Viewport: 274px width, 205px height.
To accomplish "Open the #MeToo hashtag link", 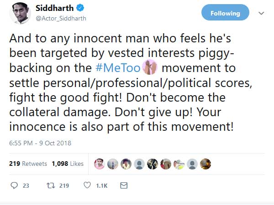I will pyautogui.click(x=118, y=69).
